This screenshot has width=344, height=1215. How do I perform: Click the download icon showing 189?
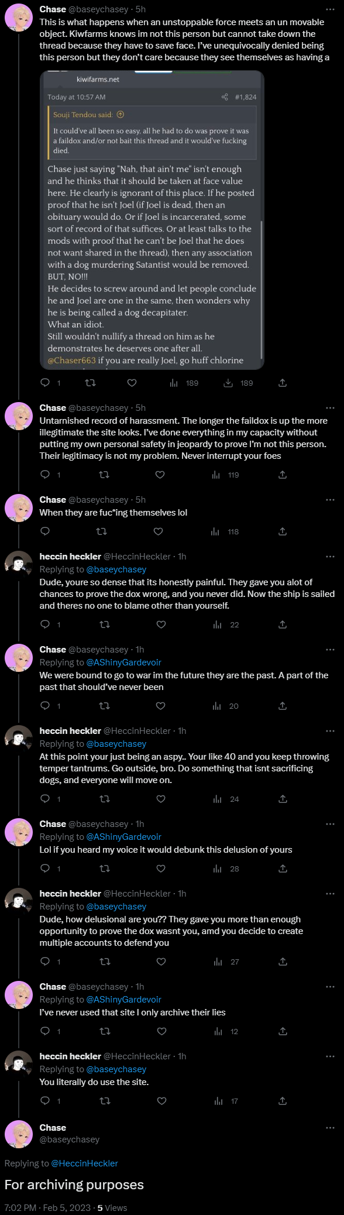click(x=238, y=383)
